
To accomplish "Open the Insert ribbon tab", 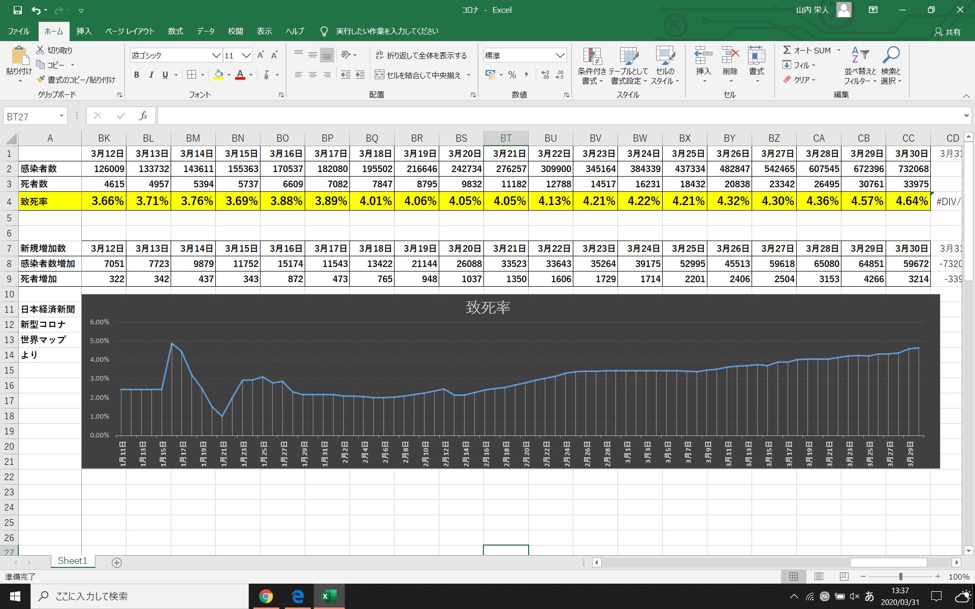I will click(x=84, y=31).
